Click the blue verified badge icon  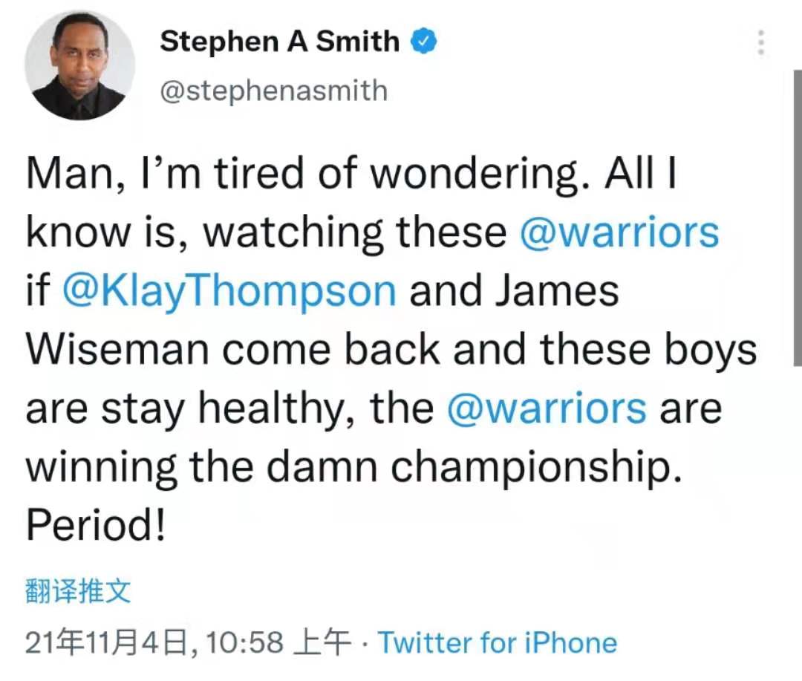425,42
